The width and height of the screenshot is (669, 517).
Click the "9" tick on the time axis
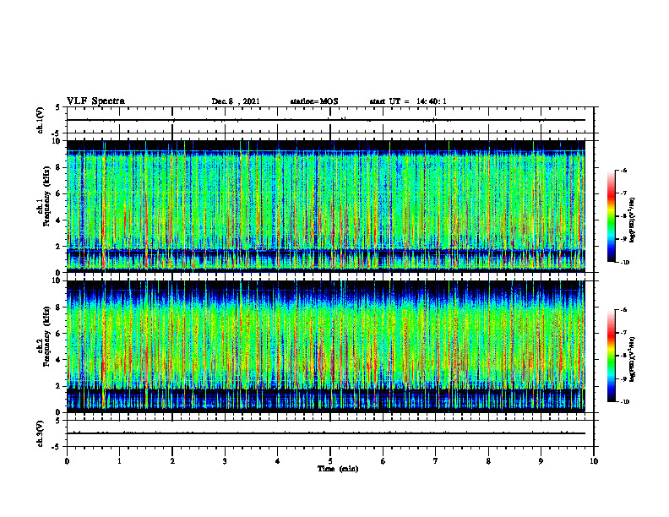click(541, 461)
